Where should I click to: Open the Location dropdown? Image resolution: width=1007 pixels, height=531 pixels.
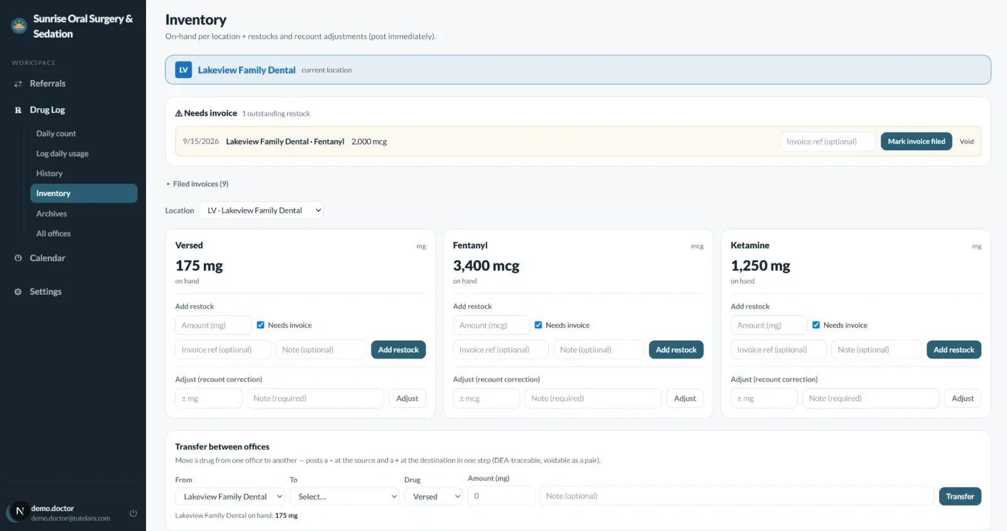[x=262, y=211]
